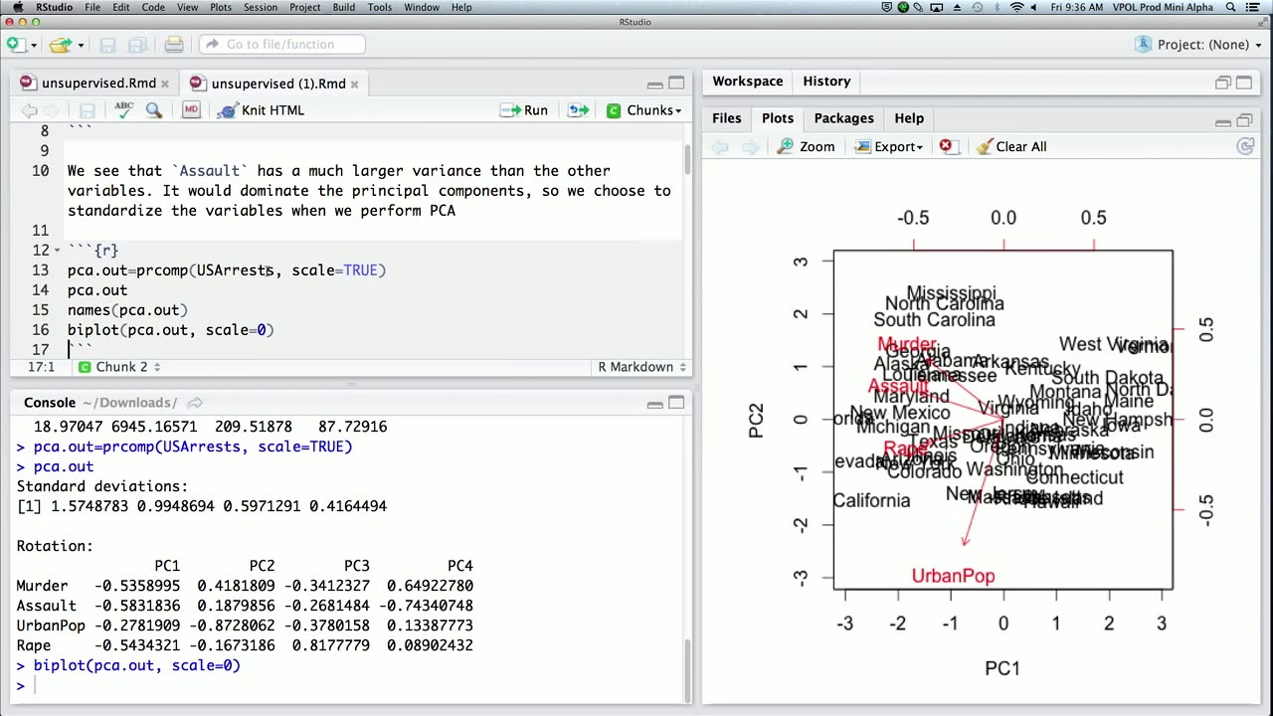Screen dimensions: 1273x716
Task: Click the Knit HTML button
Action: pyautogui.click(x=261, y=110)
